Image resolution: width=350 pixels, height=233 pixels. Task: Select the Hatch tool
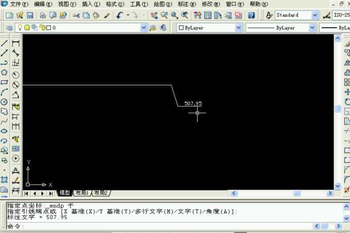pyautogui.click(x=4, y=180)
